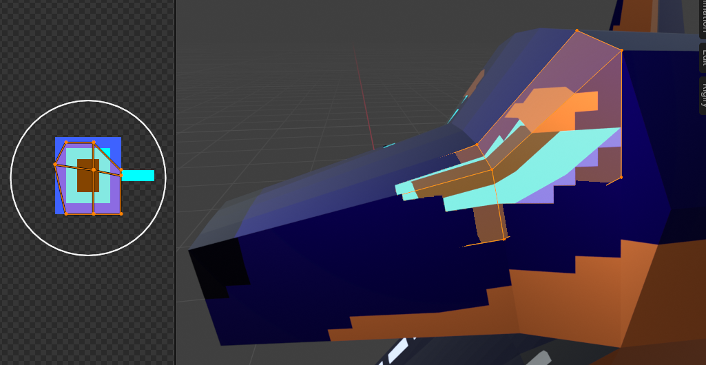Viewport: 706px width, 365px height.
Task: Select the top-middle vertex of the UV island
Action: click(94, 143)
